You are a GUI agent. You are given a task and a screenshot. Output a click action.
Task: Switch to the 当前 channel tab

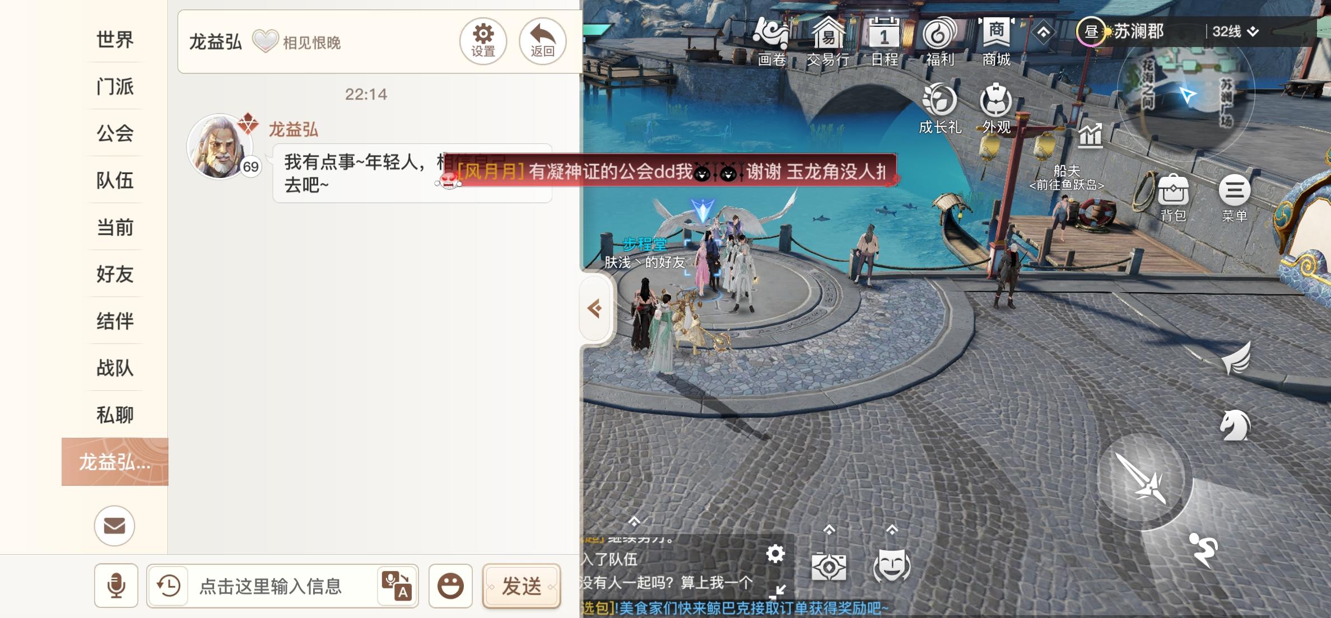pyautogui.click(x=115, y=227)
